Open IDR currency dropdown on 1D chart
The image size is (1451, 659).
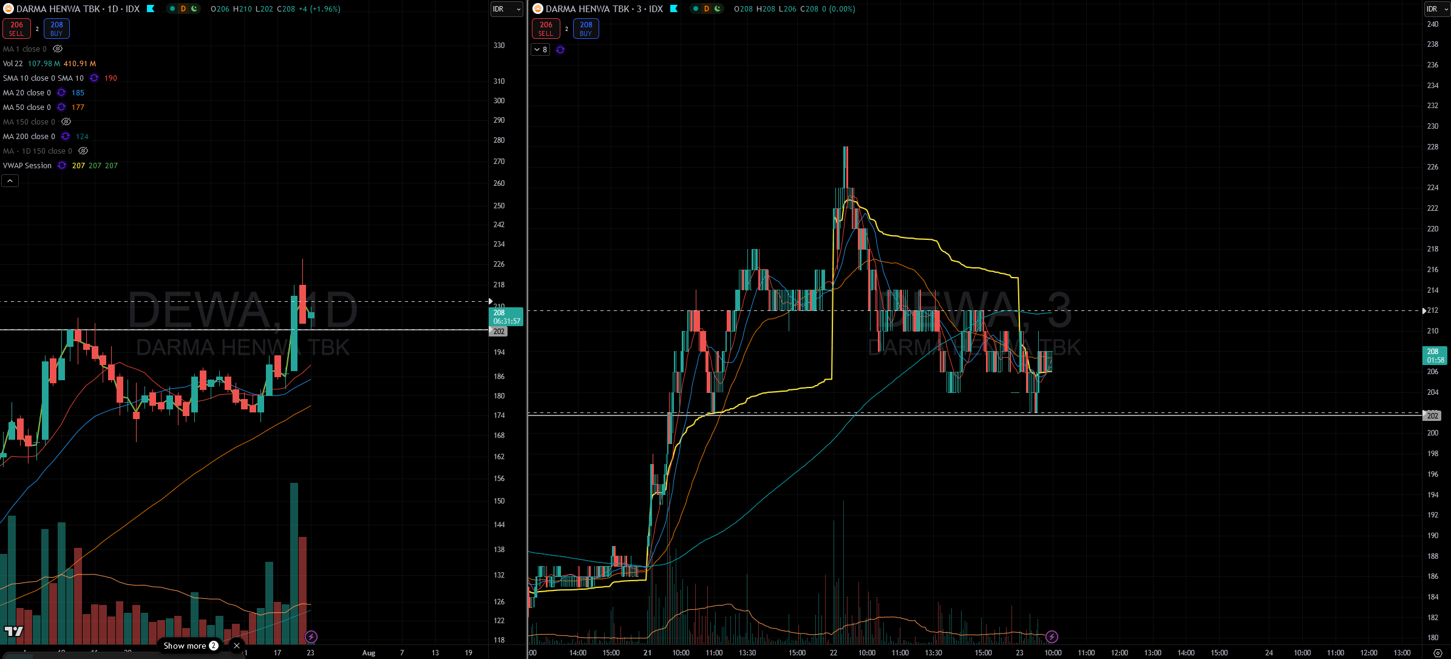506,9
